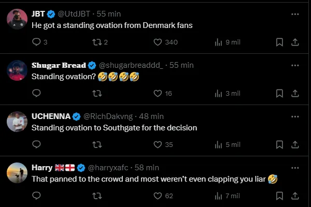Screen dimensions: 311x207
Task: Bookmark JBT's tweet
Action: [x=279, y=42]
